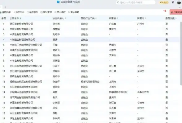Select company 中银金融租赁有限公司
The image size is (182, 123).
click(x=21, y=29)
